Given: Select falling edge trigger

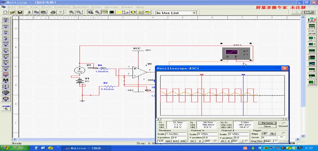Looking at the screenshot, I should tap(272, 134).
